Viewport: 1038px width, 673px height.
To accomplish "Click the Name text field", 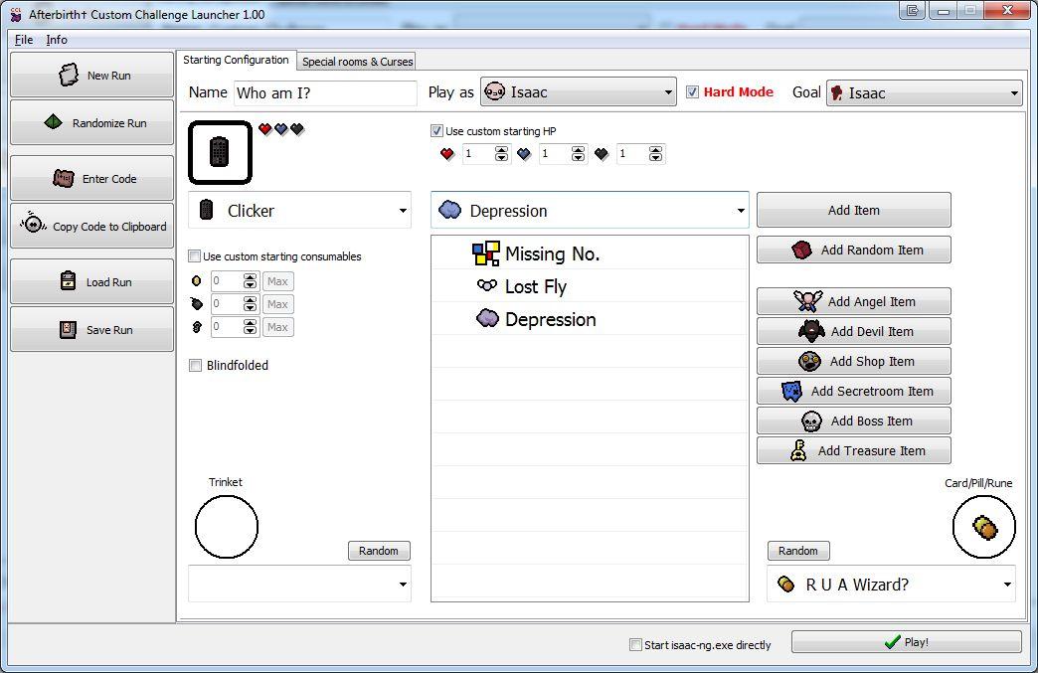I will (326, 92).
